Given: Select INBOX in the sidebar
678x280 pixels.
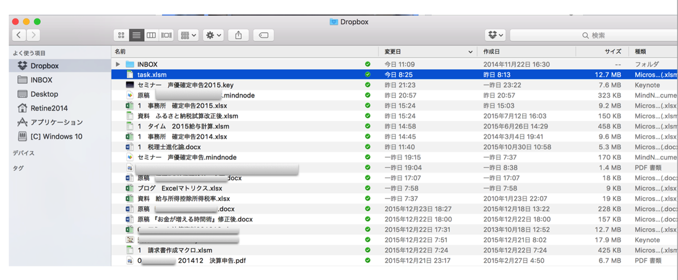Looking at the screenshot, I should [x=60, y=80].
